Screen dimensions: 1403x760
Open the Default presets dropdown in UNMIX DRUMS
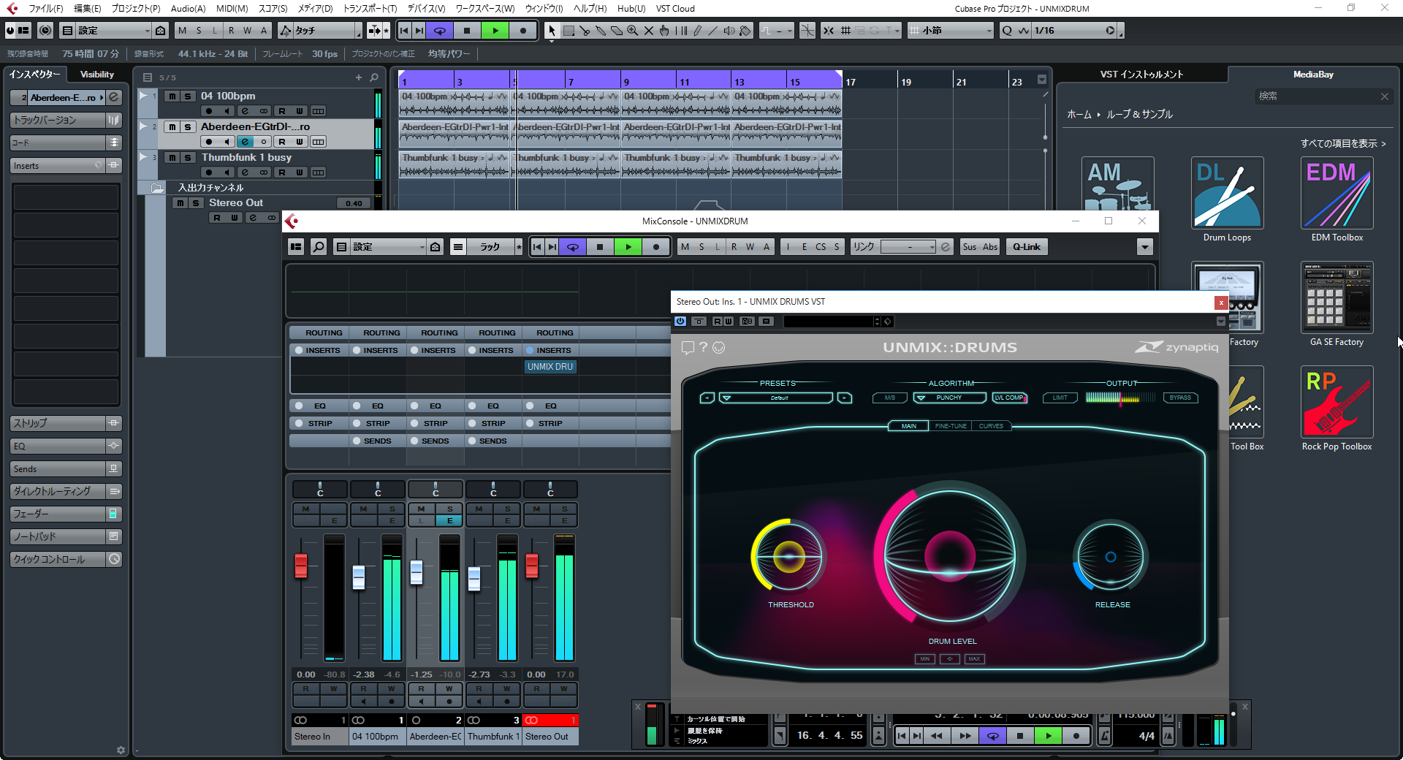click(776, 398)
